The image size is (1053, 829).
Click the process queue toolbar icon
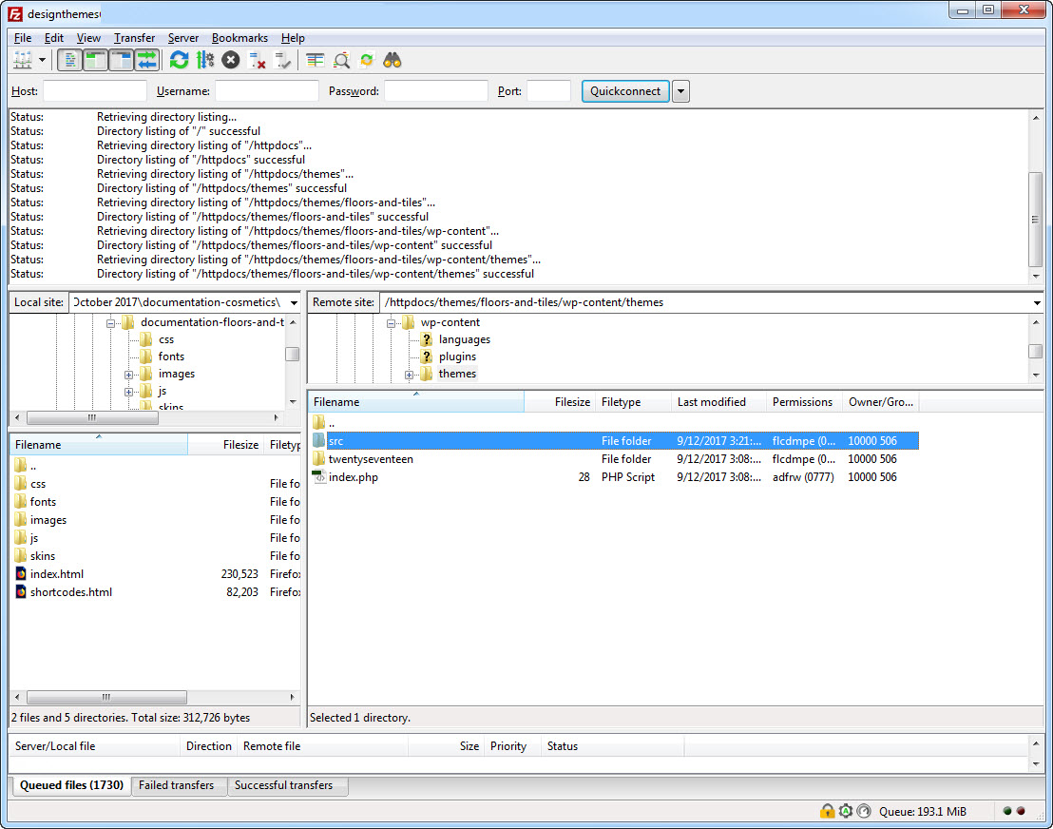204,60
